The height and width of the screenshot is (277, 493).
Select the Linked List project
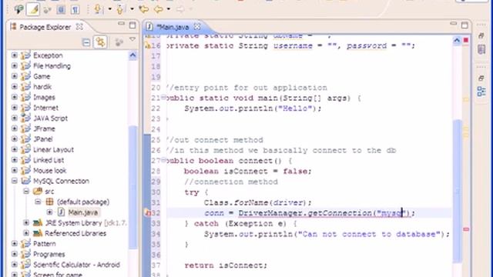49,160
